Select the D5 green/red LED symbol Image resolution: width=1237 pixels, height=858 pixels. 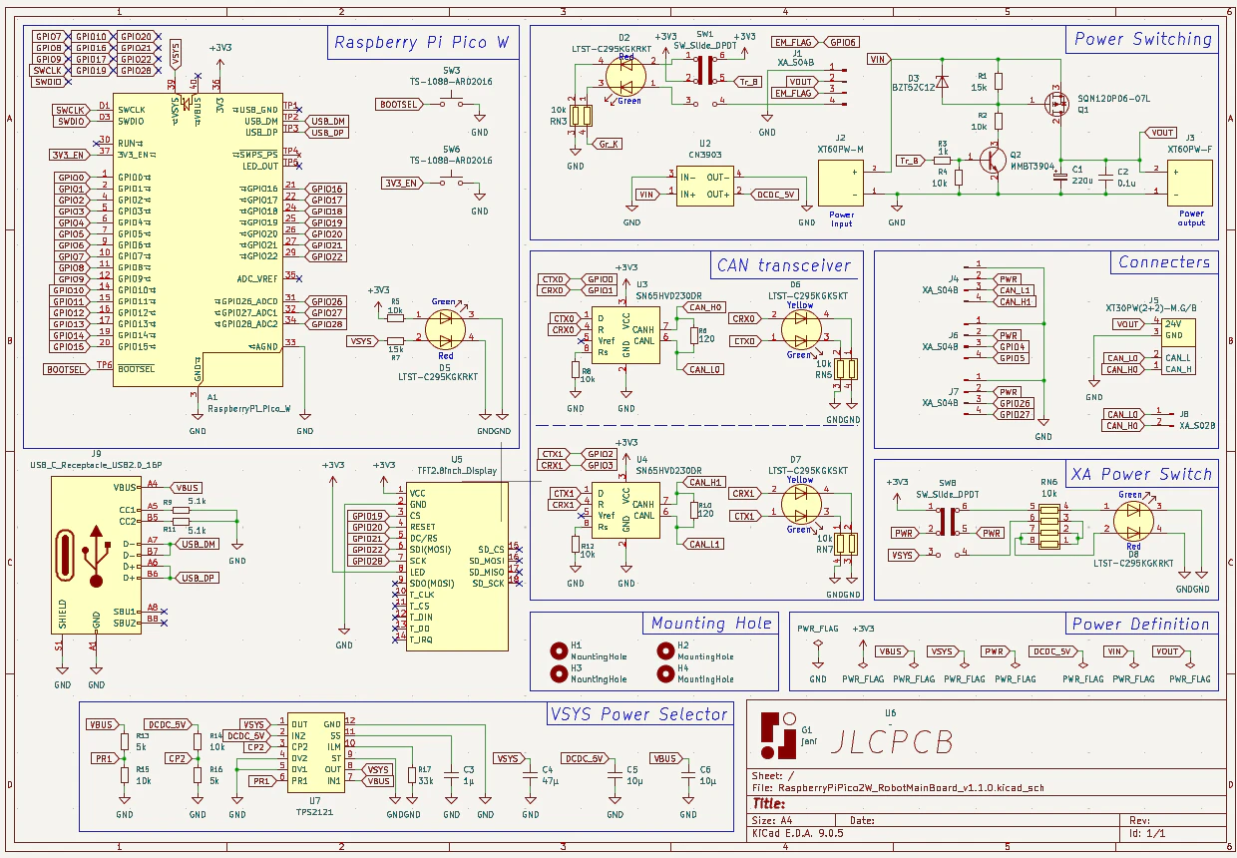pos(445,328)
